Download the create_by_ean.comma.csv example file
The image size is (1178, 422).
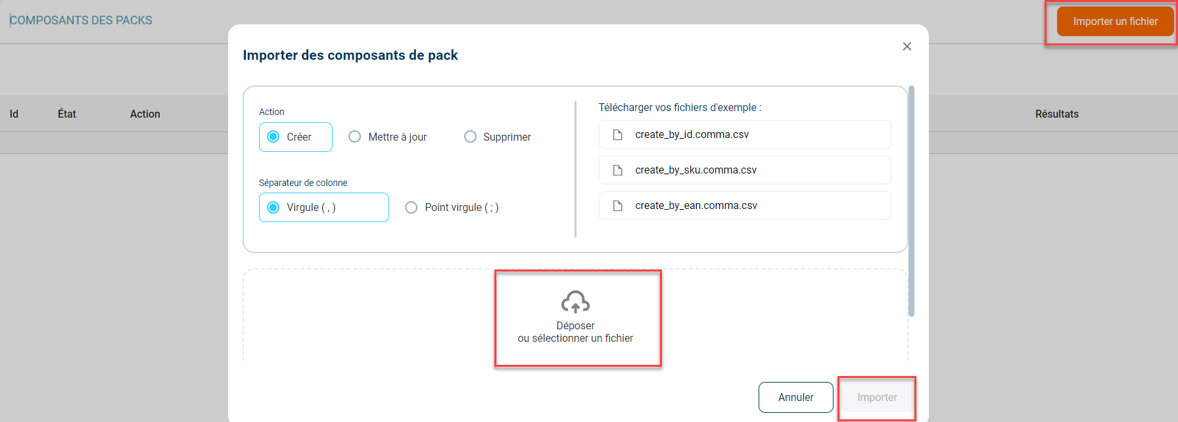(x=695, y=206)
